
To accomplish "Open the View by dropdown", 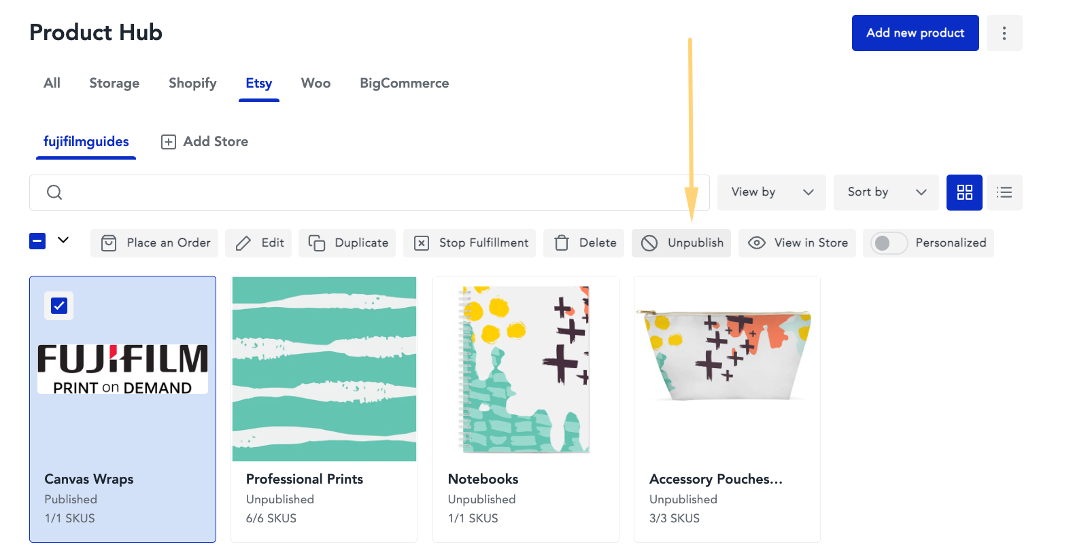I will pos(772,192).
